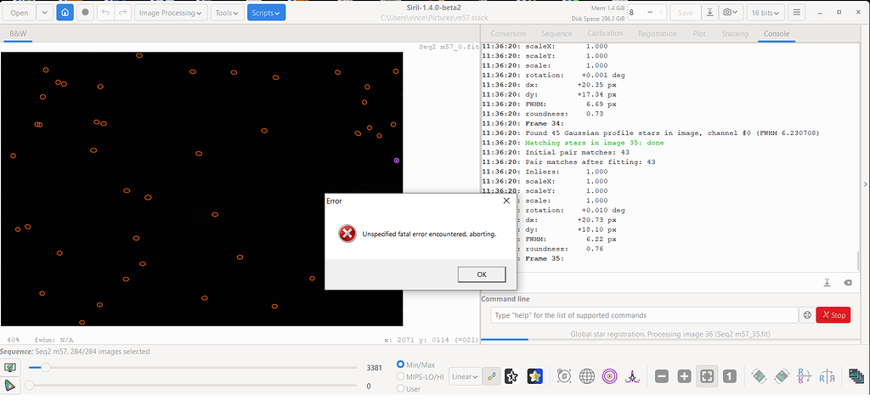The height and width of the screenshot is (412, 870).
Task: Fit image to window icon
Action: tap(707, 376)
